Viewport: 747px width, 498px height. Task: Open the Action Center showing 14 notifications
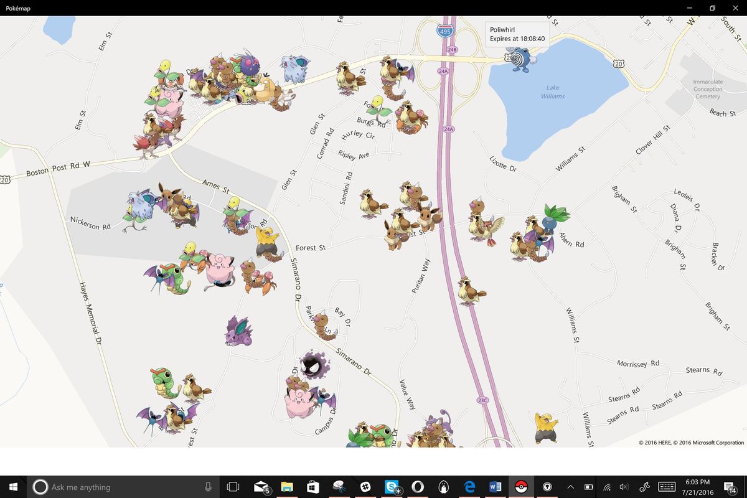tap(730, 487)
